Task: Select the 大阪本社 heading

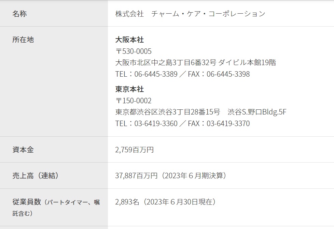Action: pos(129,40)
